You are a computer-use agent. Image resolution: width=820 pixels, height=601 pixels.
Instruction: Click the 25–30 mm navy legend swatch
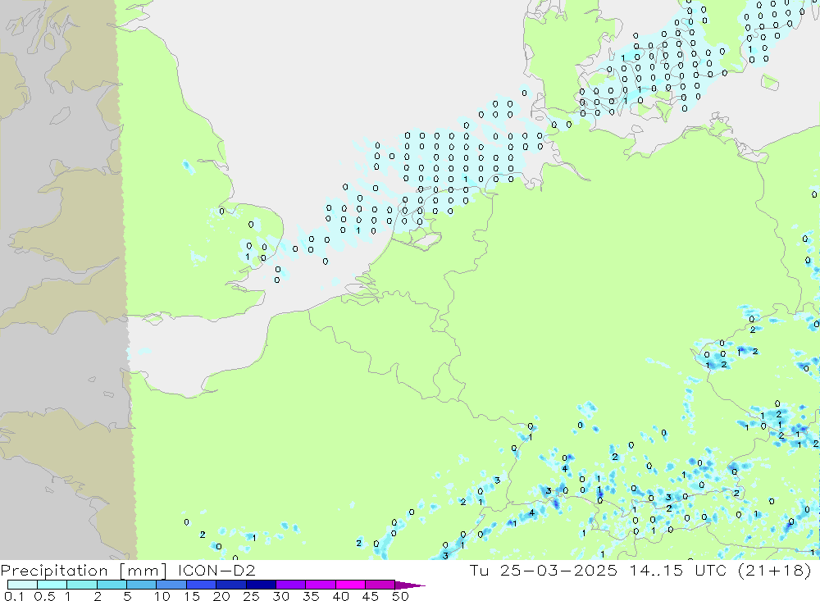point(261,585)
